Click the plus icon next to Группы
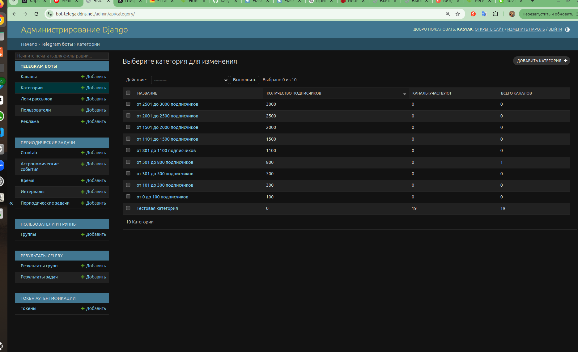This screenshot has height=352, width=578. click(83, 234)
